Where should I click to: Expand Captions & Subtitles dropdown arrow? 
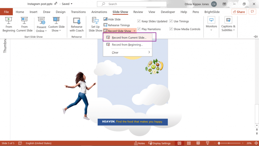pos(234,30)
